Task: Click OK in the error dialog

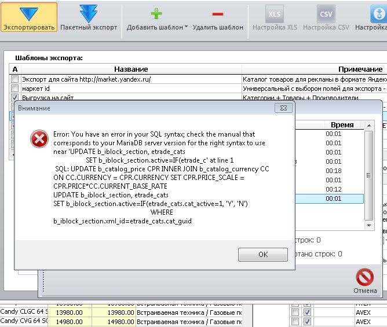Action: pos(263,255)
